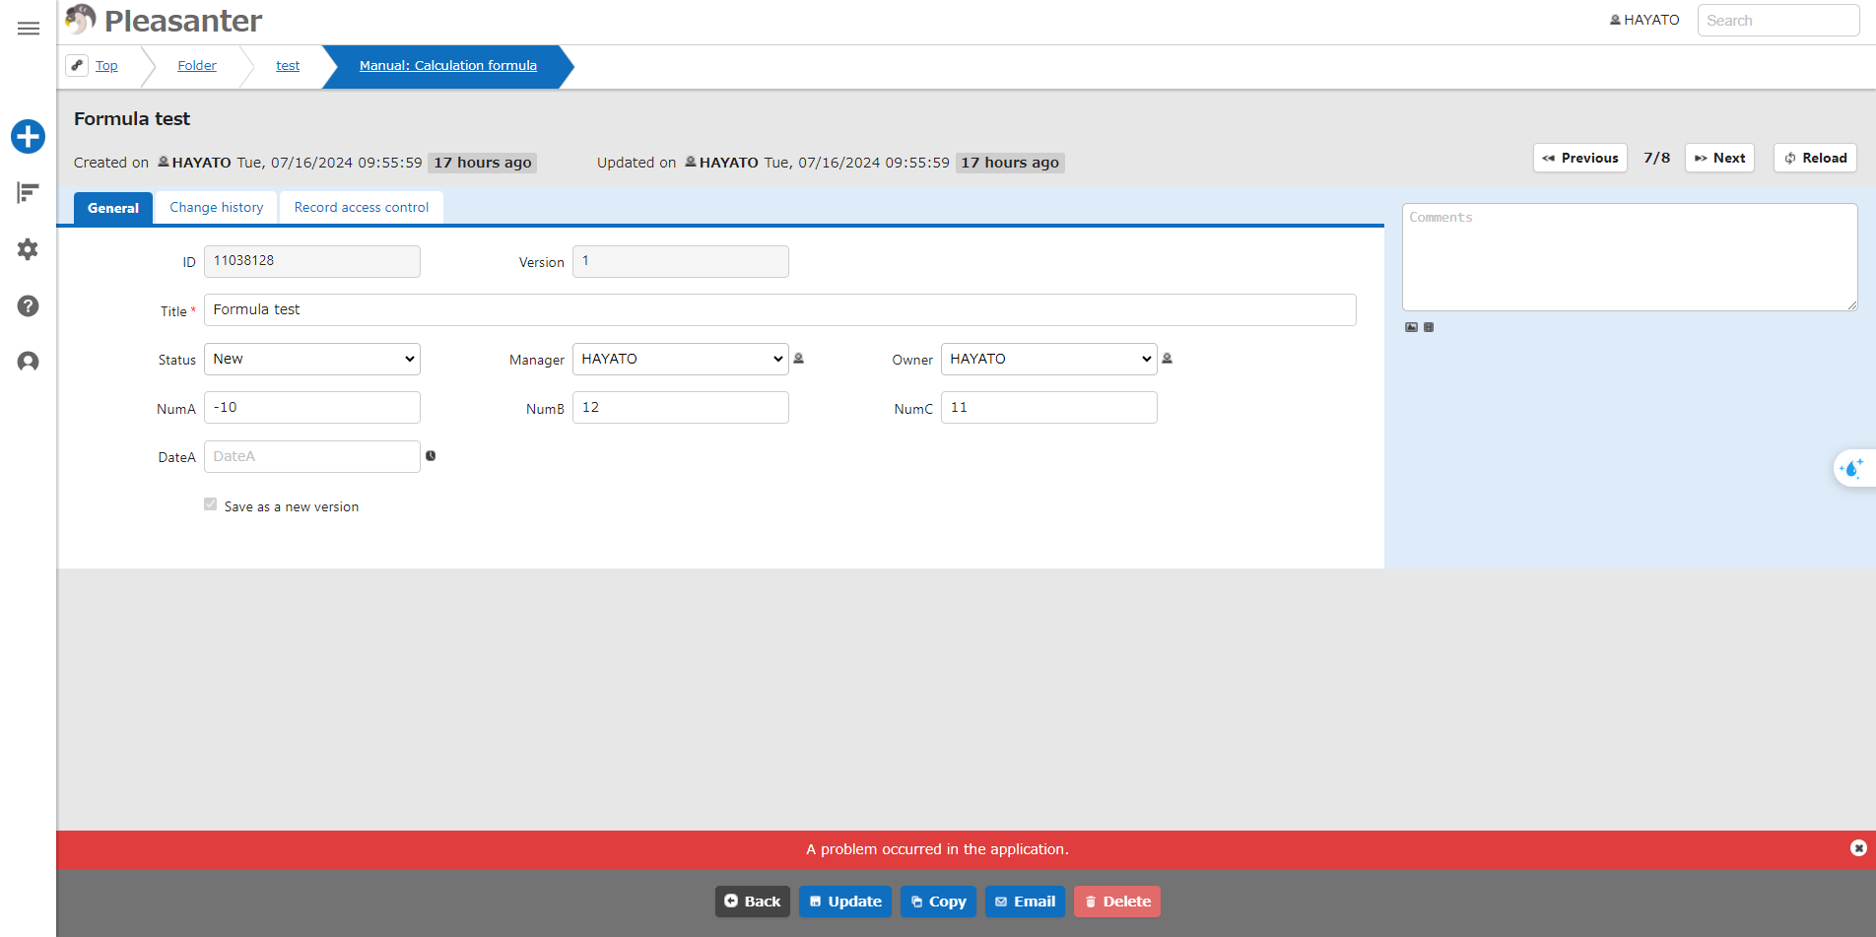Image resolution: width=1876 pixels, height=937 pixels.
Task: Open Manual: Calculation formula breadcrumb
Action: 448,65
